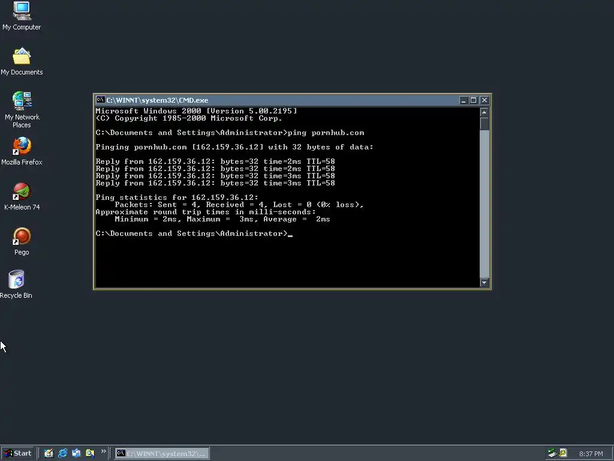Screen dimensions: 614x461
Task: Click the 'Microsoft Windows 2000' version line
Action: 196,111
